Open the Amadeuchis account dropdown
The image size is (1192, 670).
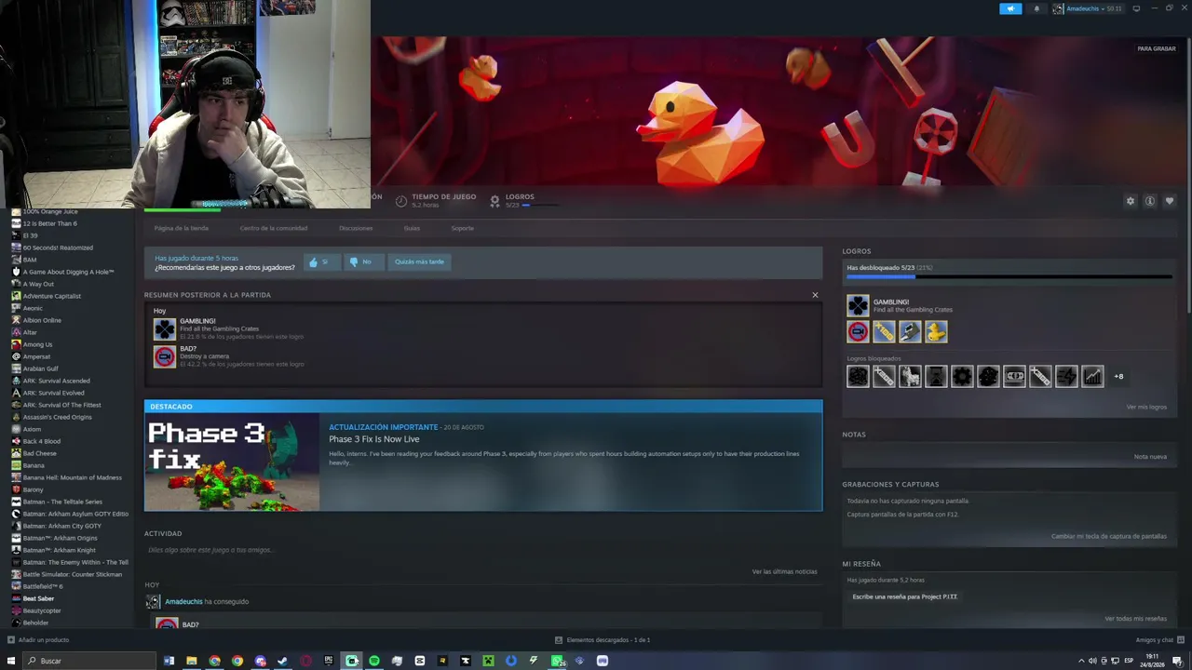[1087, 8]
